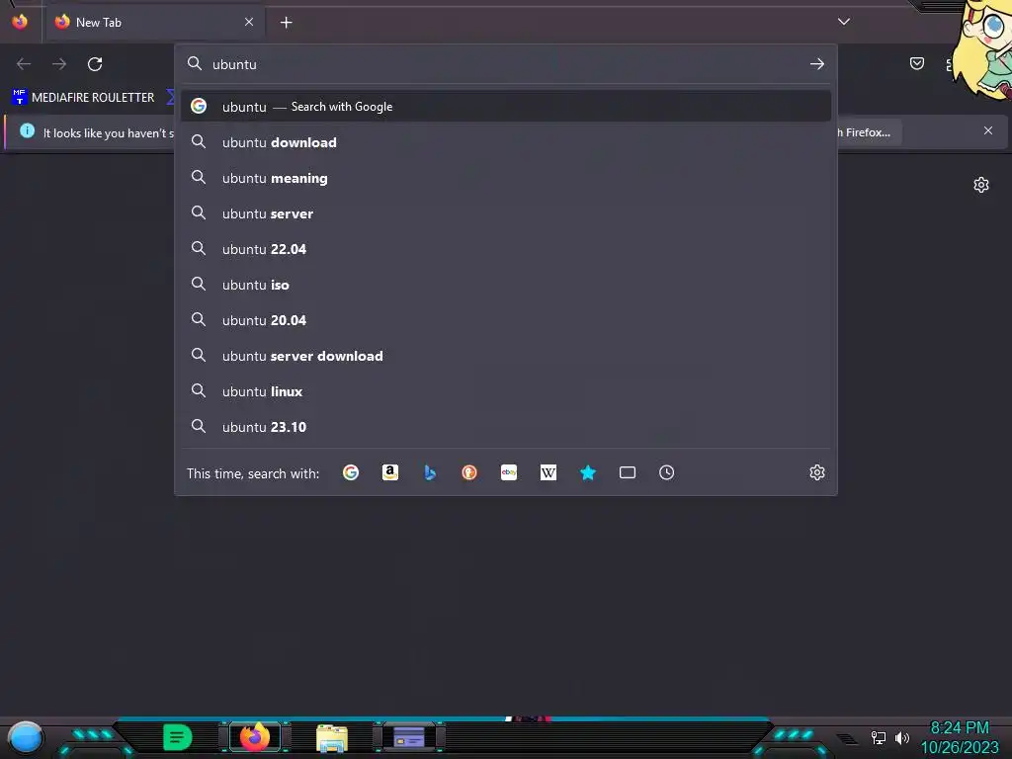Image resolution: width=1012 pixels, height=759 pixels.
Task: Choose the ubuntu 22.04 suggestion
Action: pos(506,248)
